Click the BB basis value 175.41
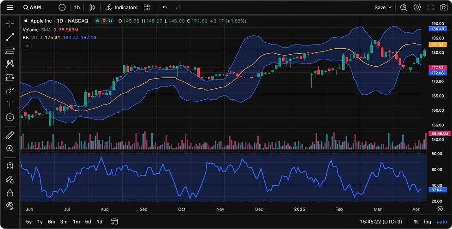 click(53, 38)
